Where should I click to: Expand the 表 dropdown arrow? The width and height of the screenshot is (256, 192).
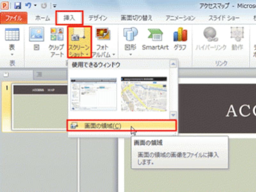pyautogui.click(x=12, y=54)
